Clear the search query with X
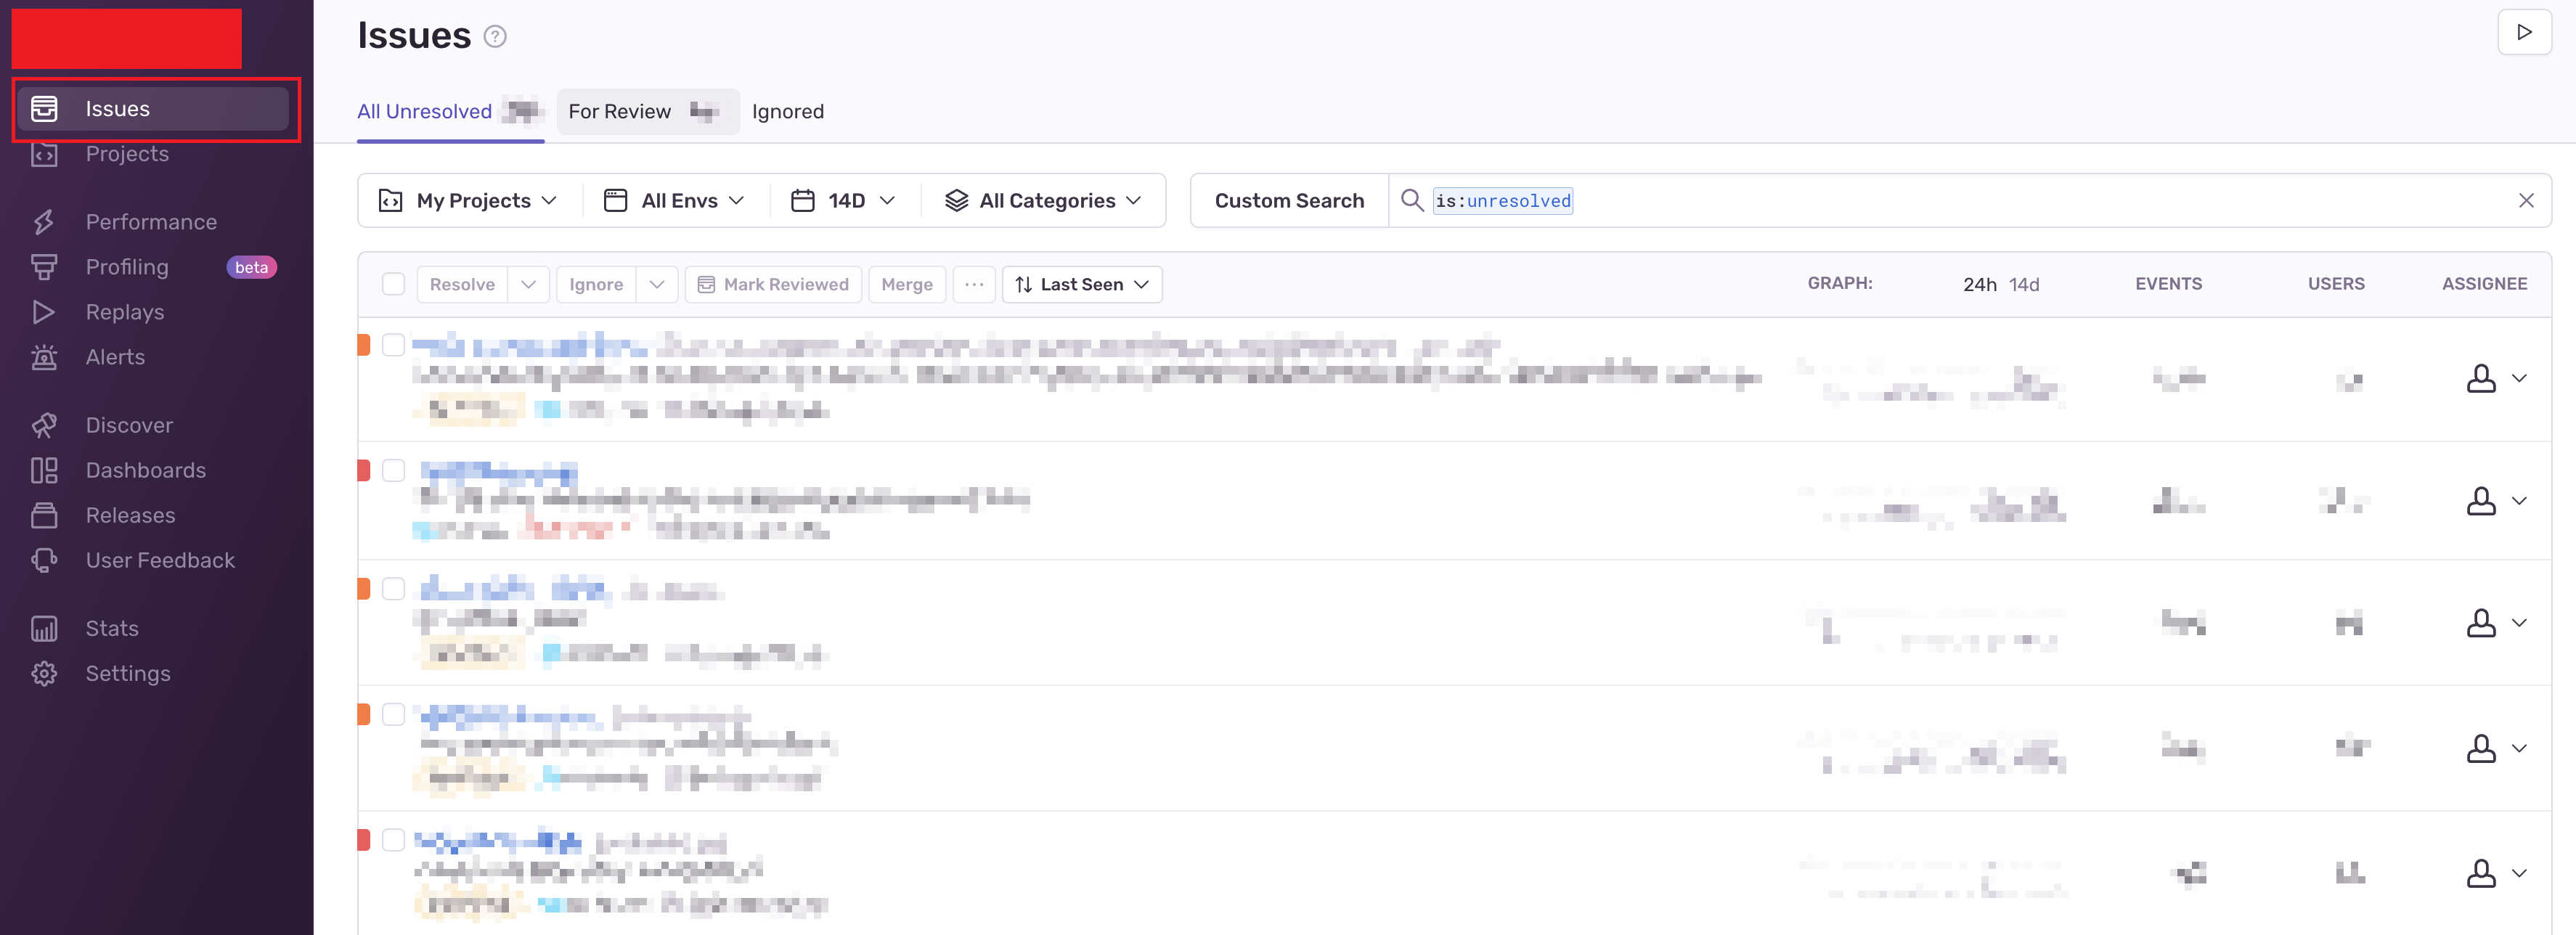Viewport: 2576px width, 935px height. coord(2526,200)
